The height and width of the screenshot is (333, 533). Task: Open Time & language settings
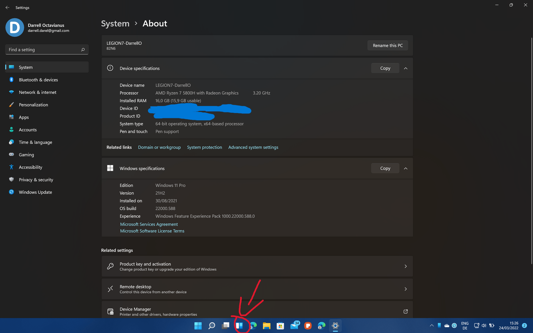47,142
